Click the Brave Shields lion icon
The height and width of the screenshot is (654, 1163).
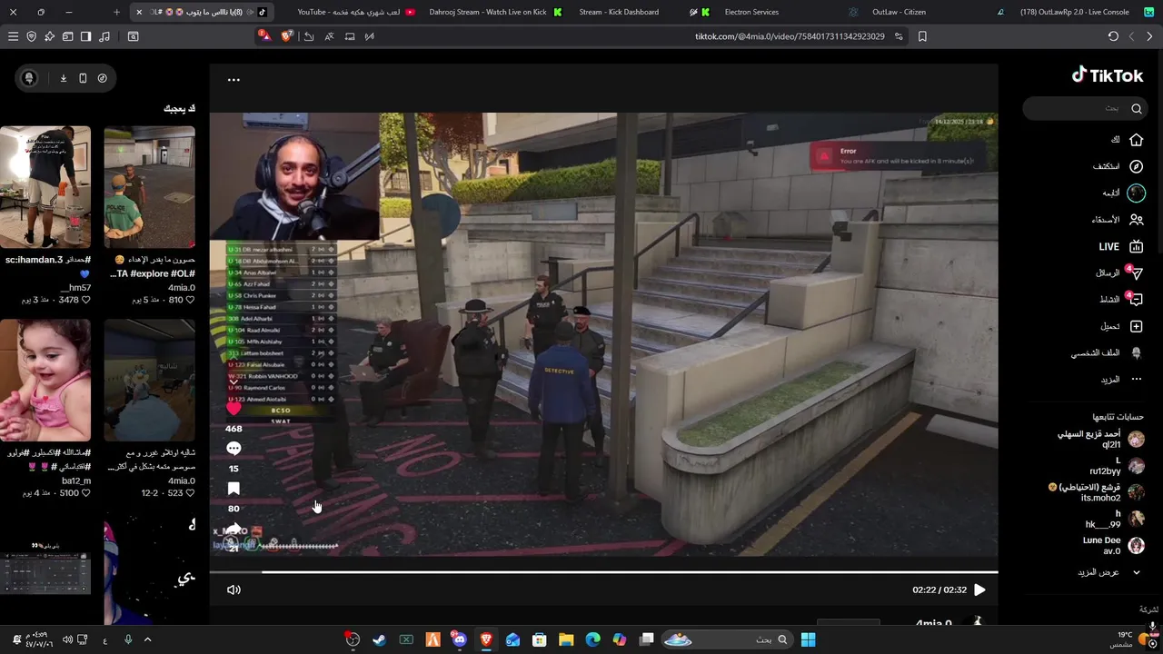pyautogui.click(x=287, y=36)
